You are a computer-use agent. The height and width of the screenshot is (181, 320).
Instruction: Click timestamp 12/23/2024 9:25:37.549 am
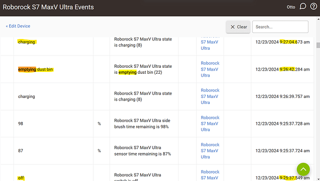[x=282, y=178]
